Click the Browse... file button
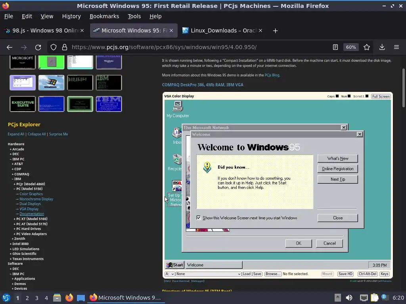This screenshot has height=304, width=406. [273, 274]
